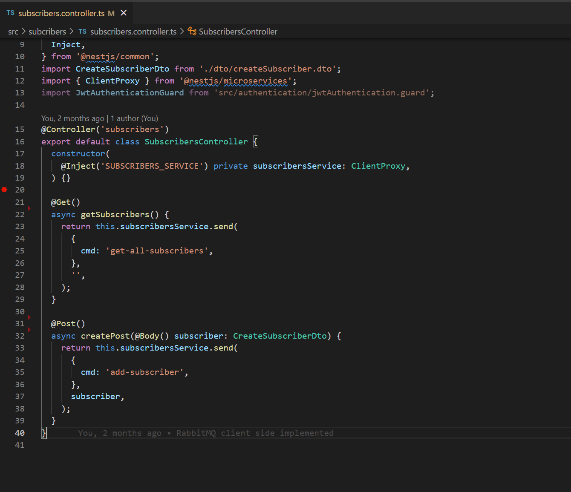Close the subscribers.controller.ts tab
571x492 pixels.
(124, 13)
